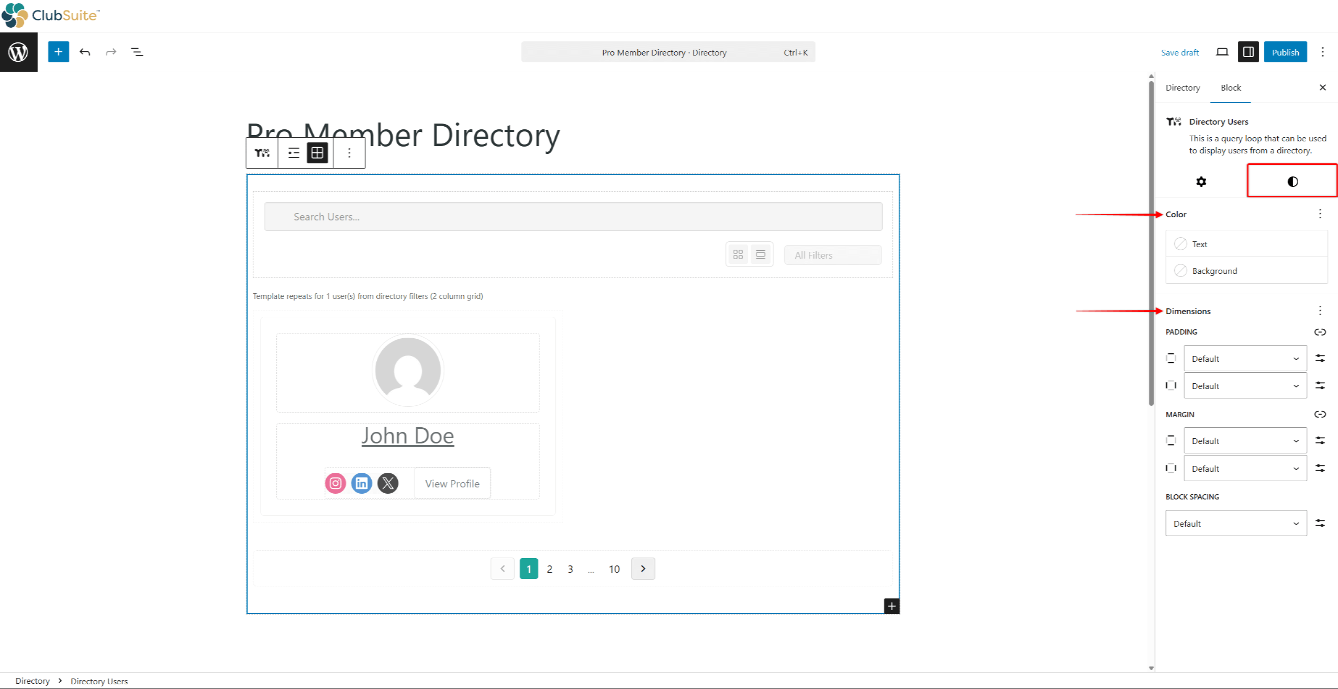Screen dimensions: 1338x689
Task: Open the settings gear tab
Action: point(1201,182)
